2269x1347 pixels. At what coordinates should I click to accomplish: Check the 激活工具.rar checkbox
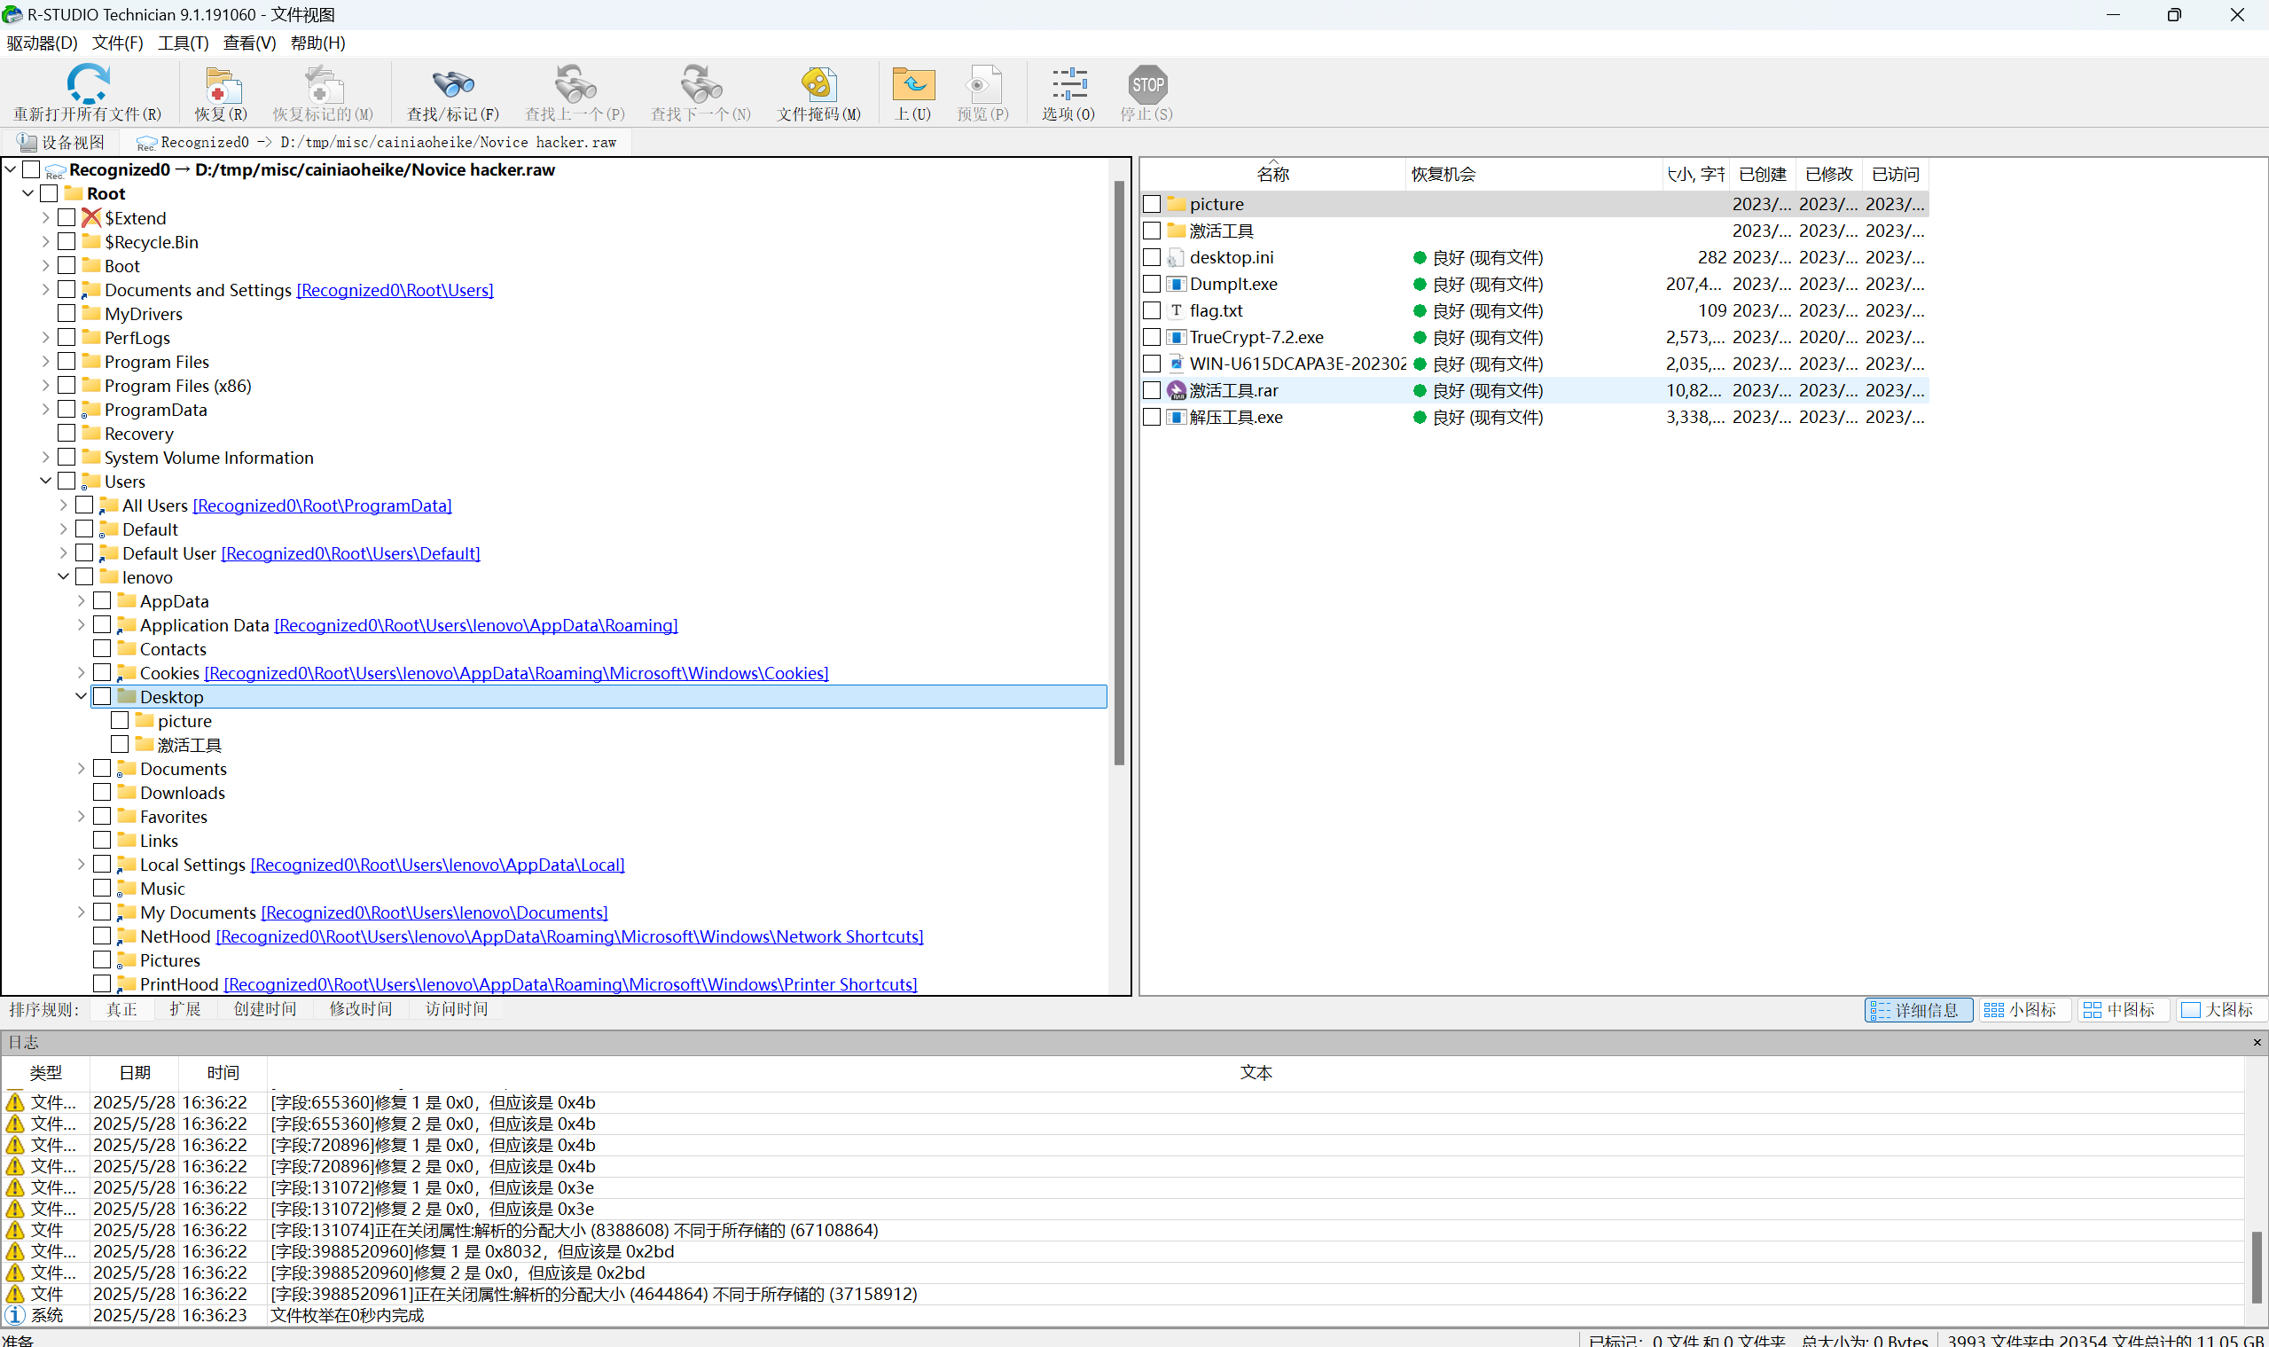tap(1152, 390)
